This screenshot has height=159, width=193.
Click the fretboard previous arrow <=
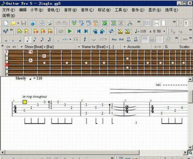(x=8, y=47)
